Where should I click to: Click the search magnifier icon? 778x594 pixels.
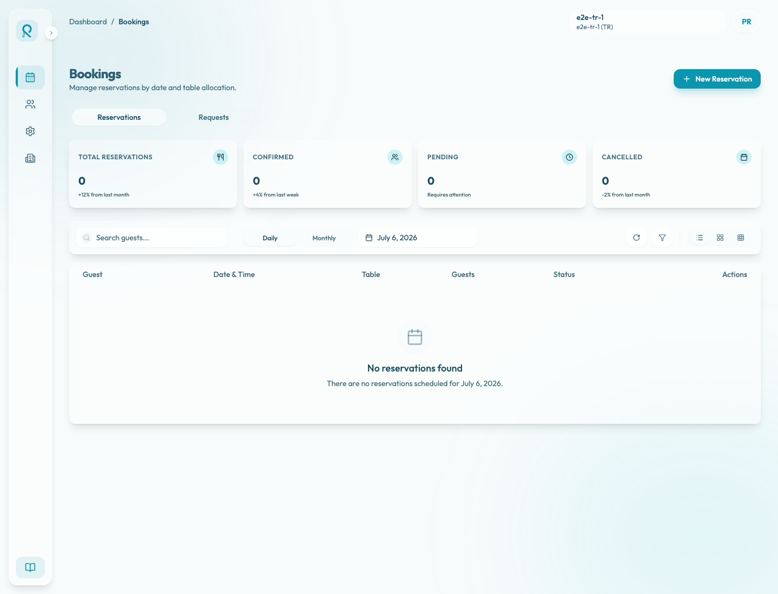(x=86, y=238)
